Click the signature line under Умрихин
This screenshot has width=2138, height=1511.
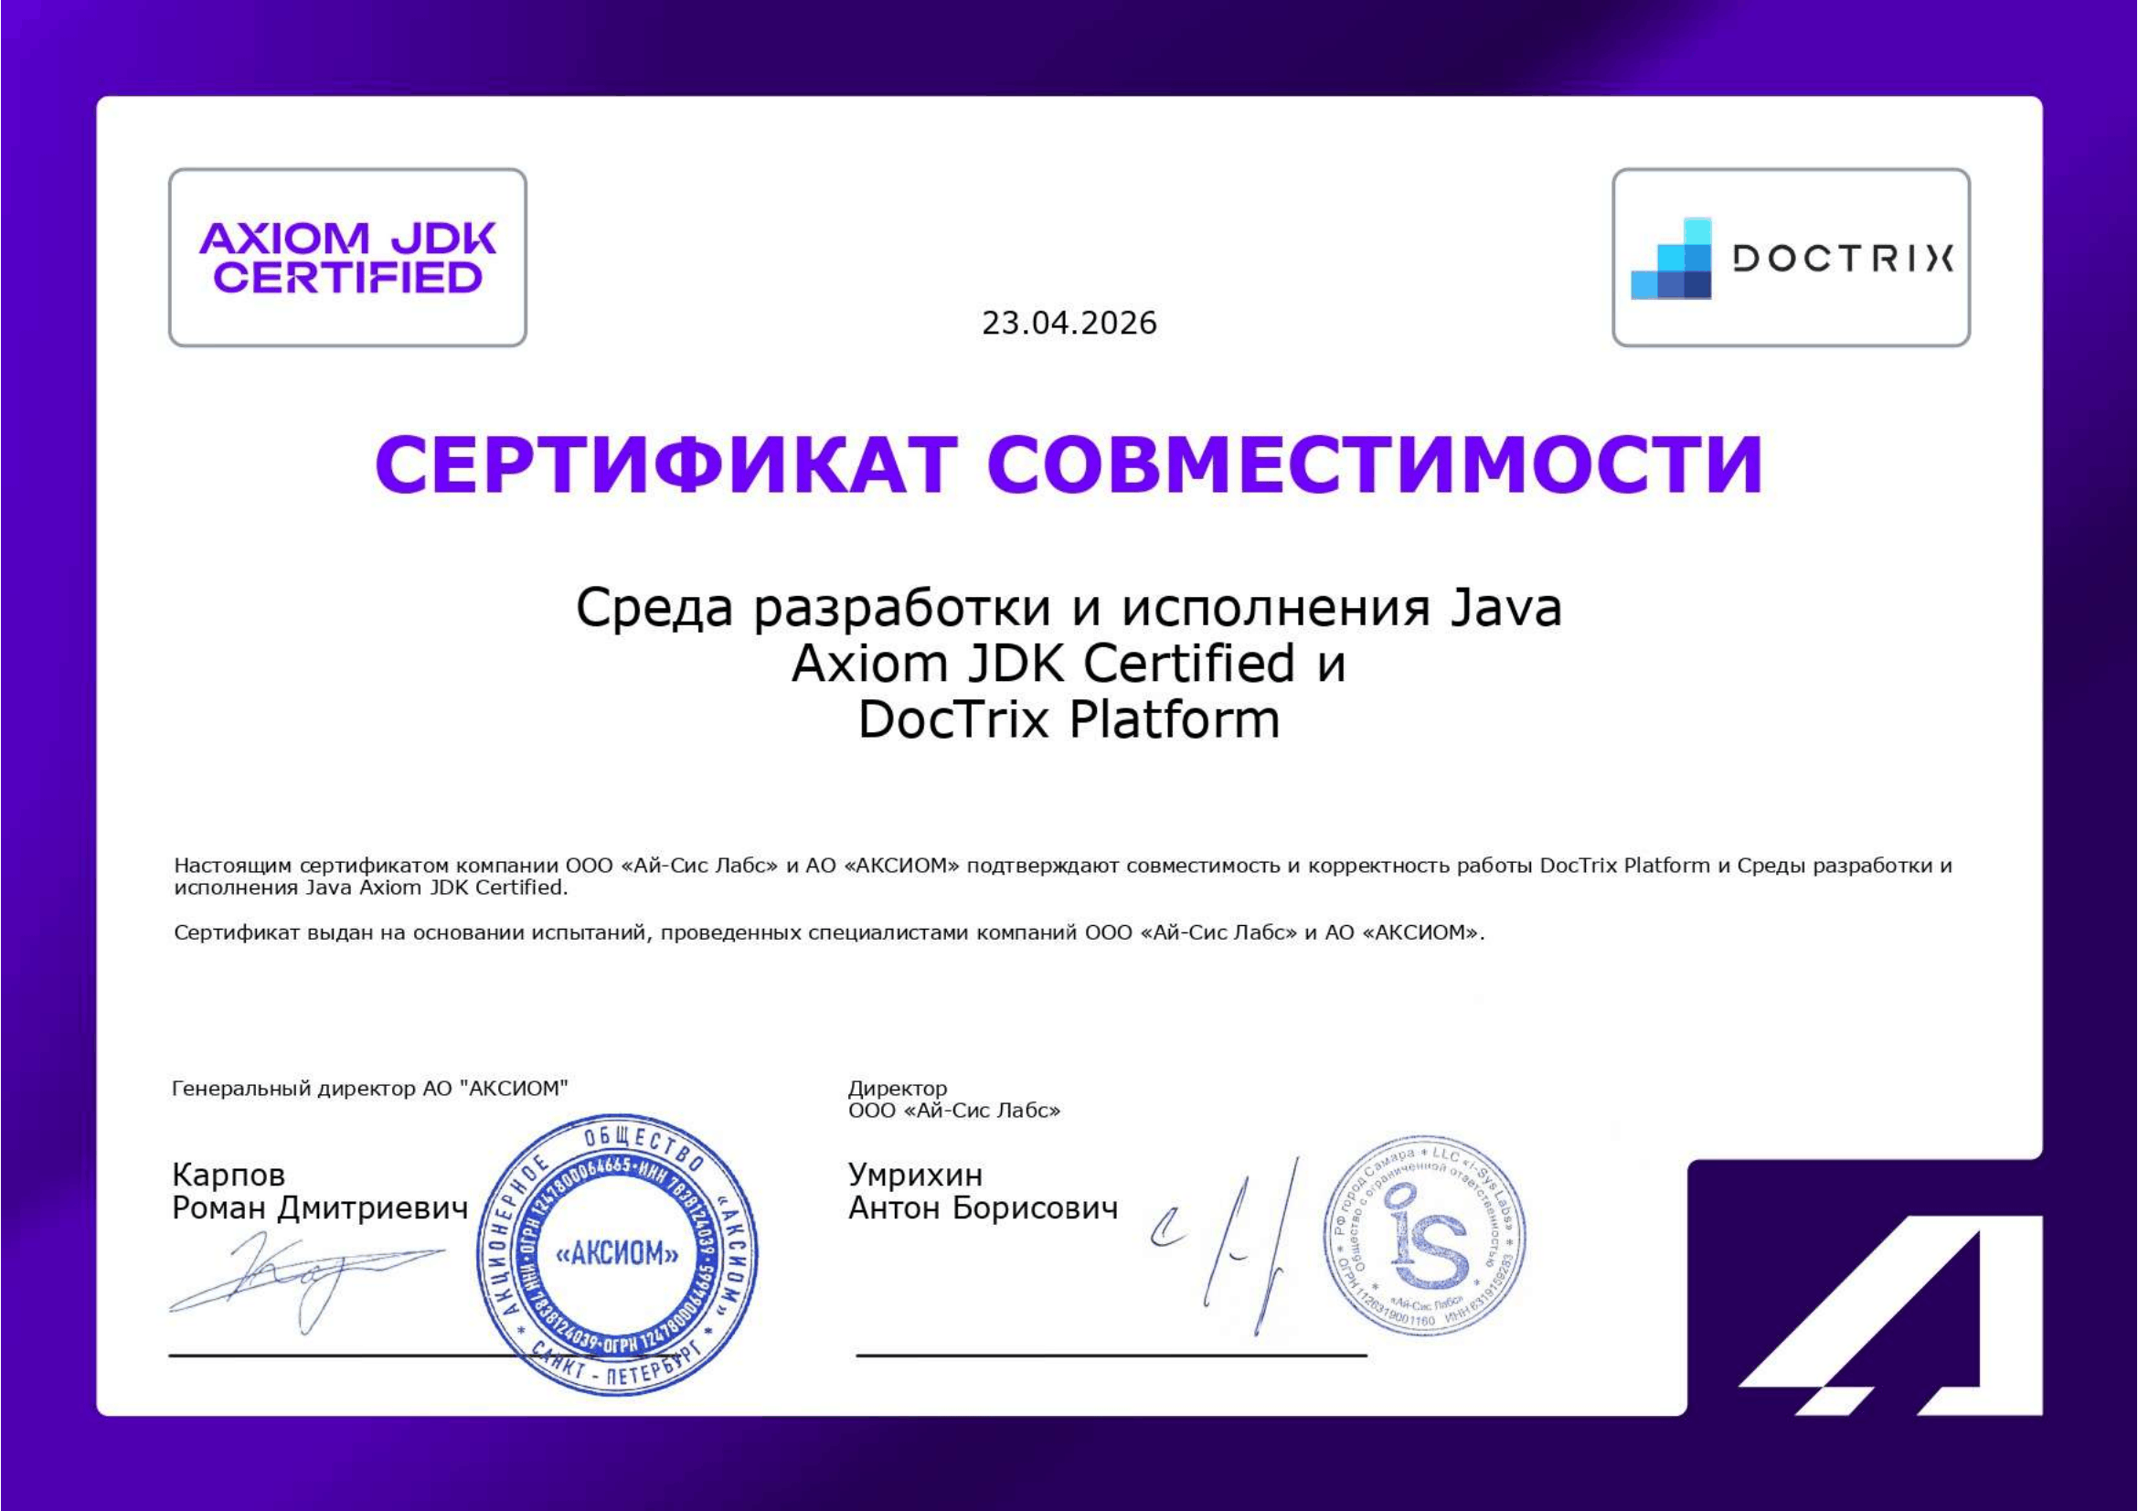(x=1111, y=1356)
